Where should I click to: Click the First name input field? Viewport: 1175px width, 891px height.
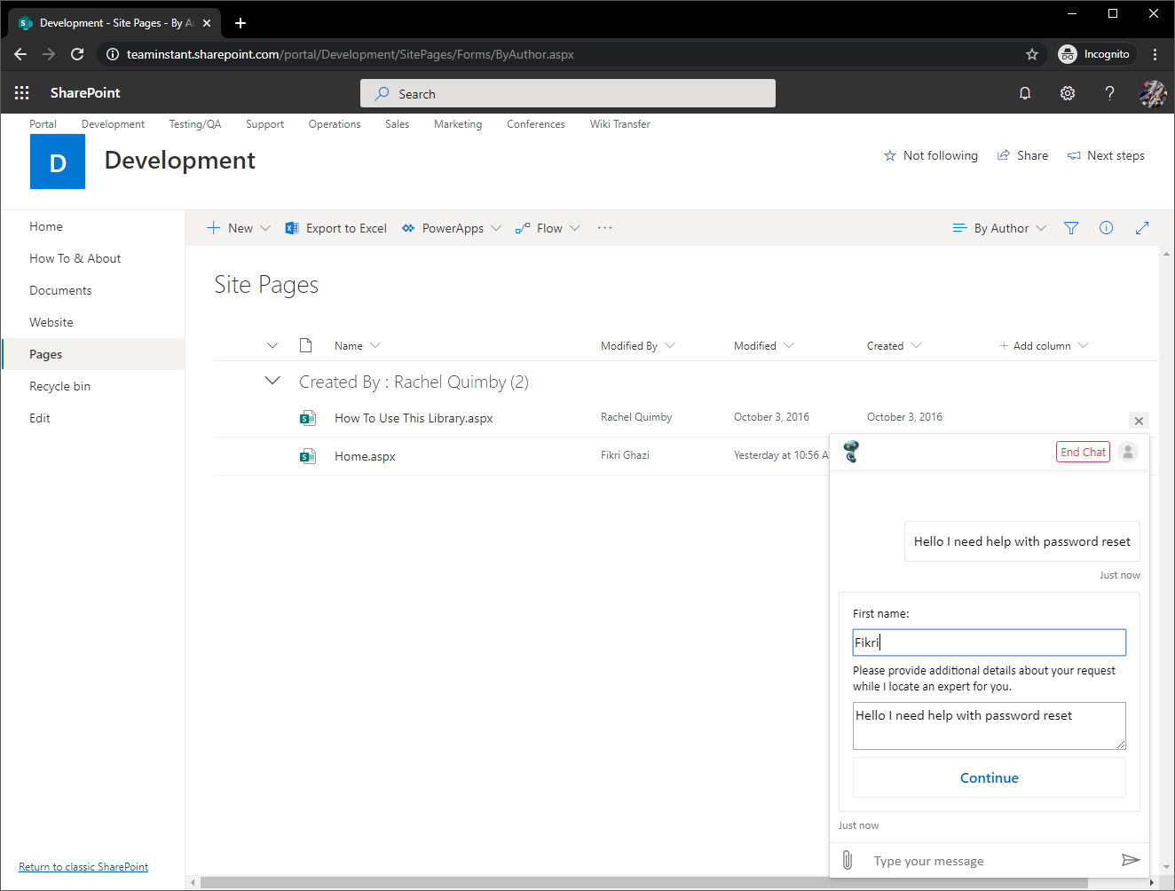pos(989,643)
